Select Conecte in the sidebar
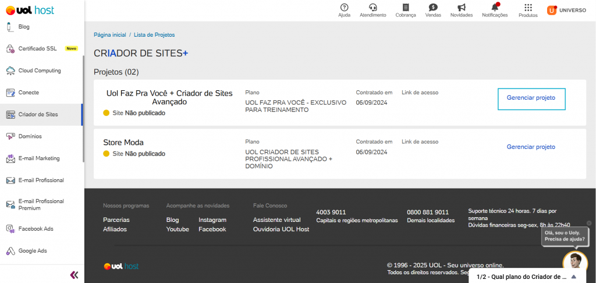 pyautogui.click(x=29, y=93)
